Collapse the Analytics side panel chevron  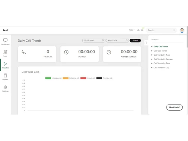click(x=146, y=43)
